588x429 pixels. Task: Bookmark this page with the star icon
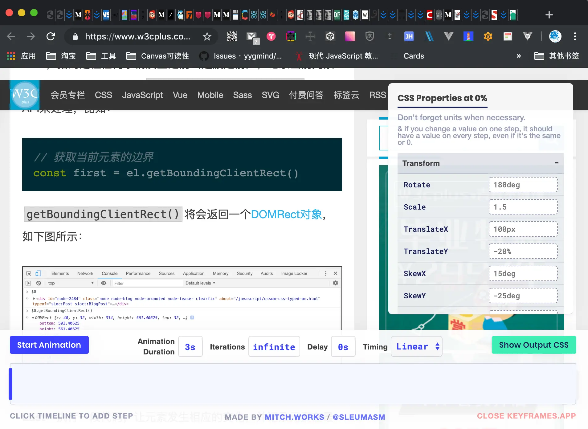tap(207, 36)
